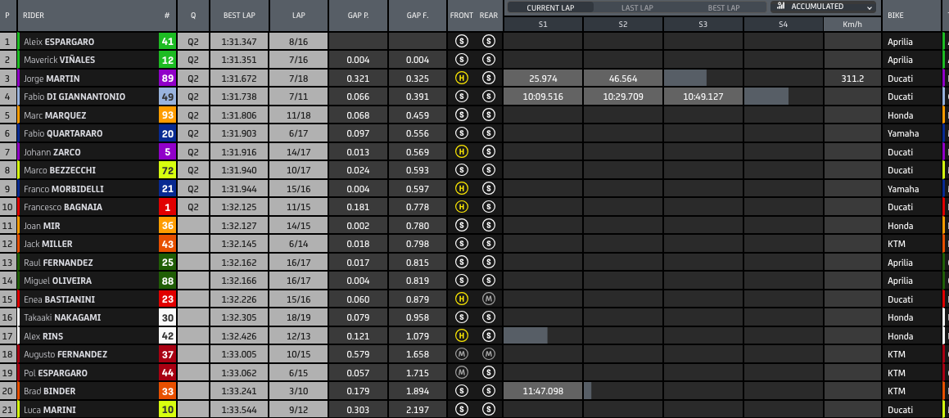Click the BEST LAP column header
Viewport: 949px width, 418px height.
(239, 16)
